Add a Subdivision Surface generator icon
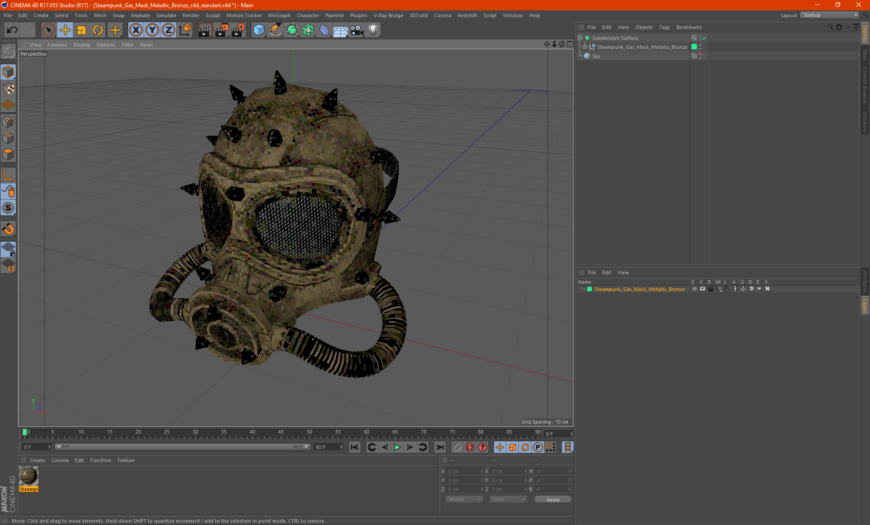This screenshot has width=870, height=525. click(292, 30)
